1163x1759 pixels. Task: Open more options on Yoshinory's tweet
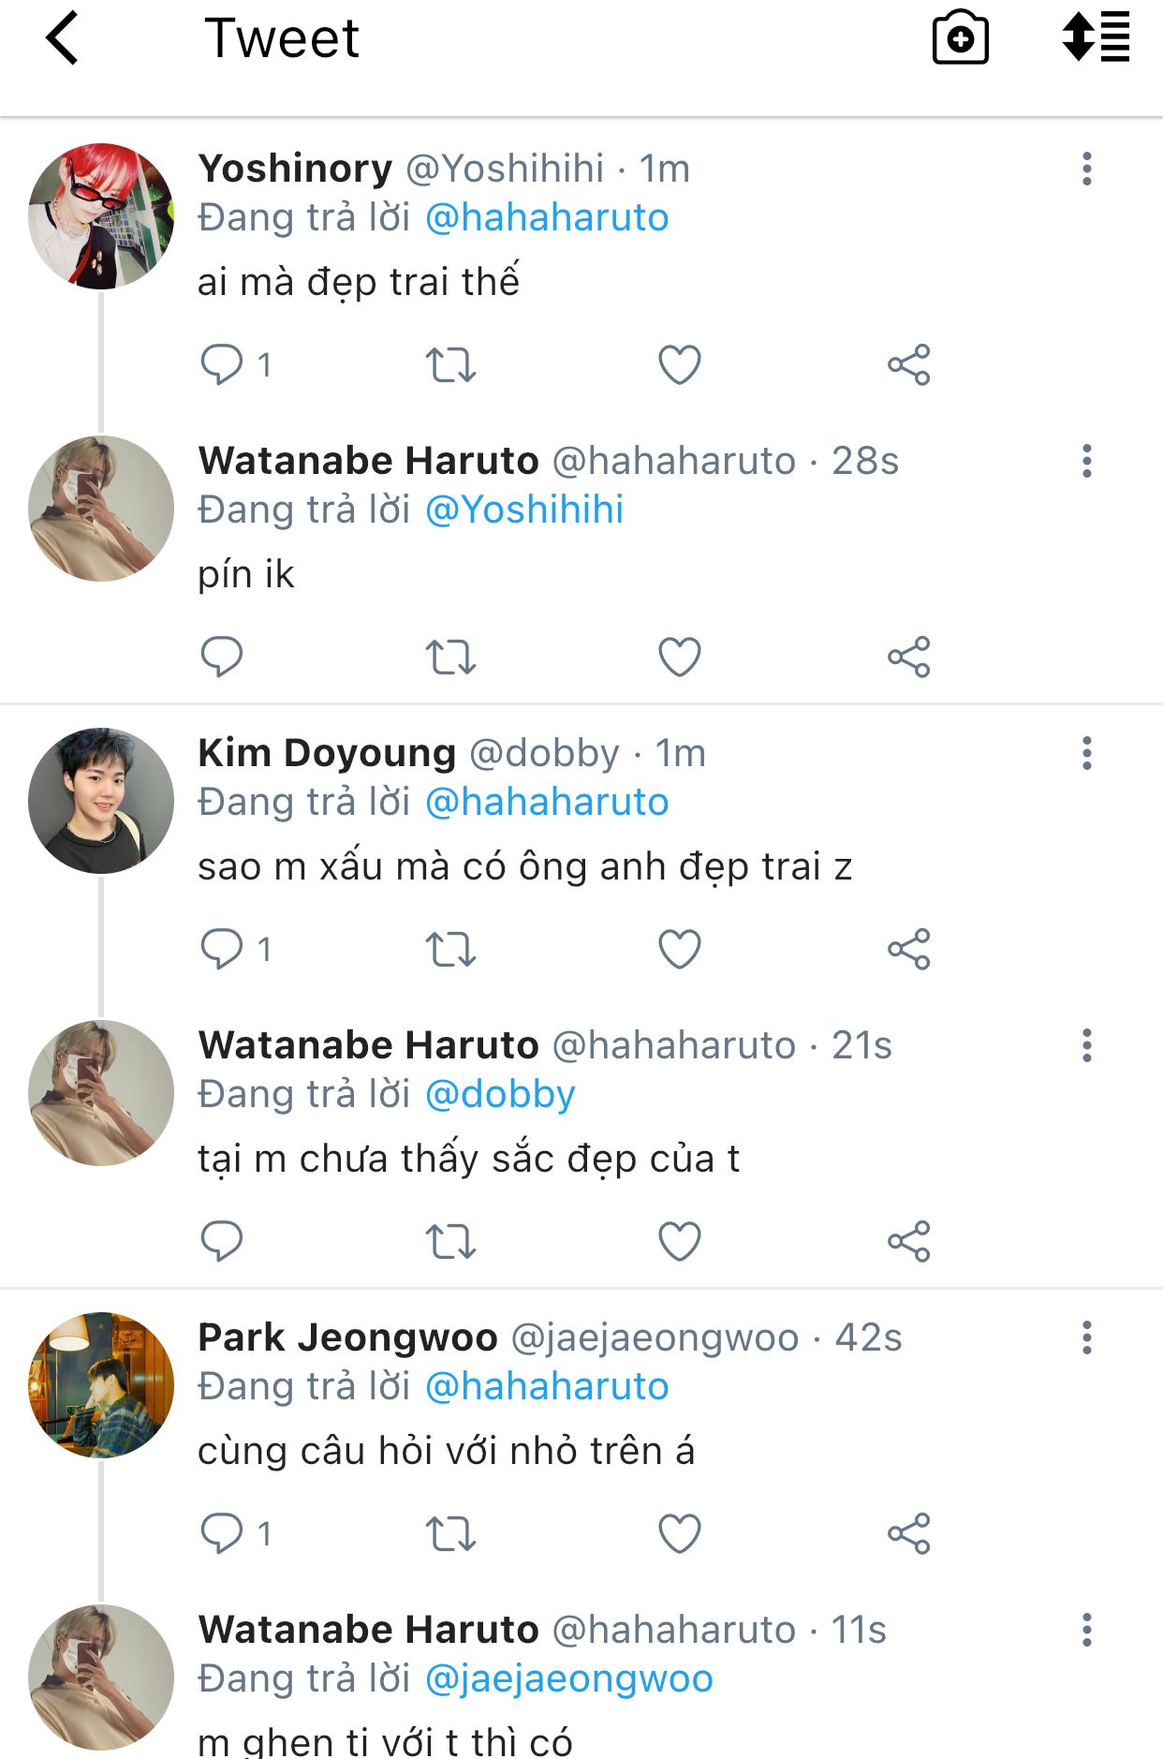1086,169
